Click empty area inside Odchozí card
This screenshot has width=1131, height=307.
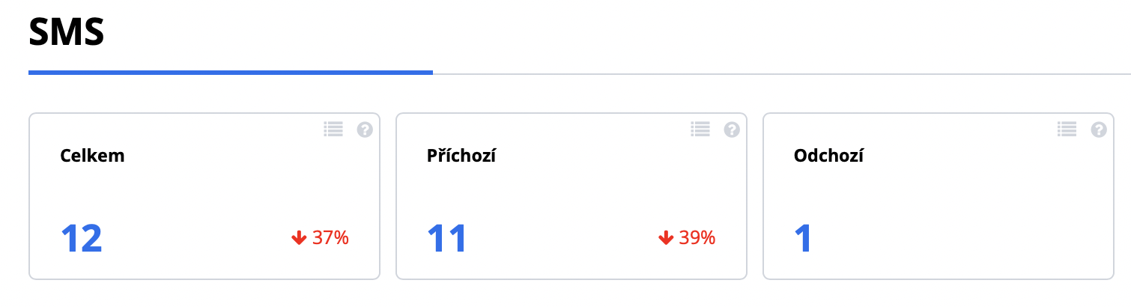point(974,217)
